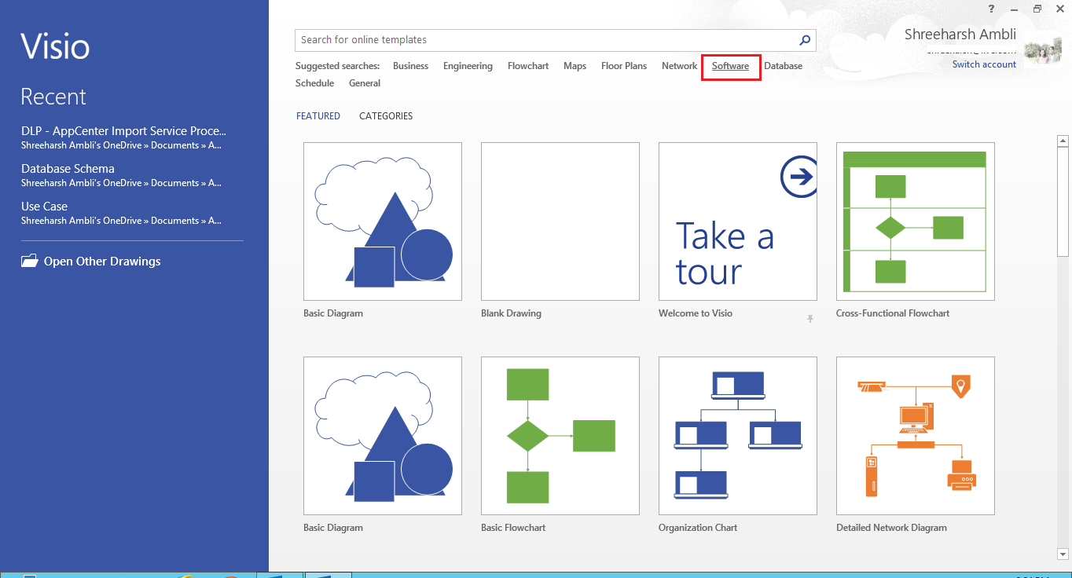Open the Schedule suggested search

[x=314, y=83]
